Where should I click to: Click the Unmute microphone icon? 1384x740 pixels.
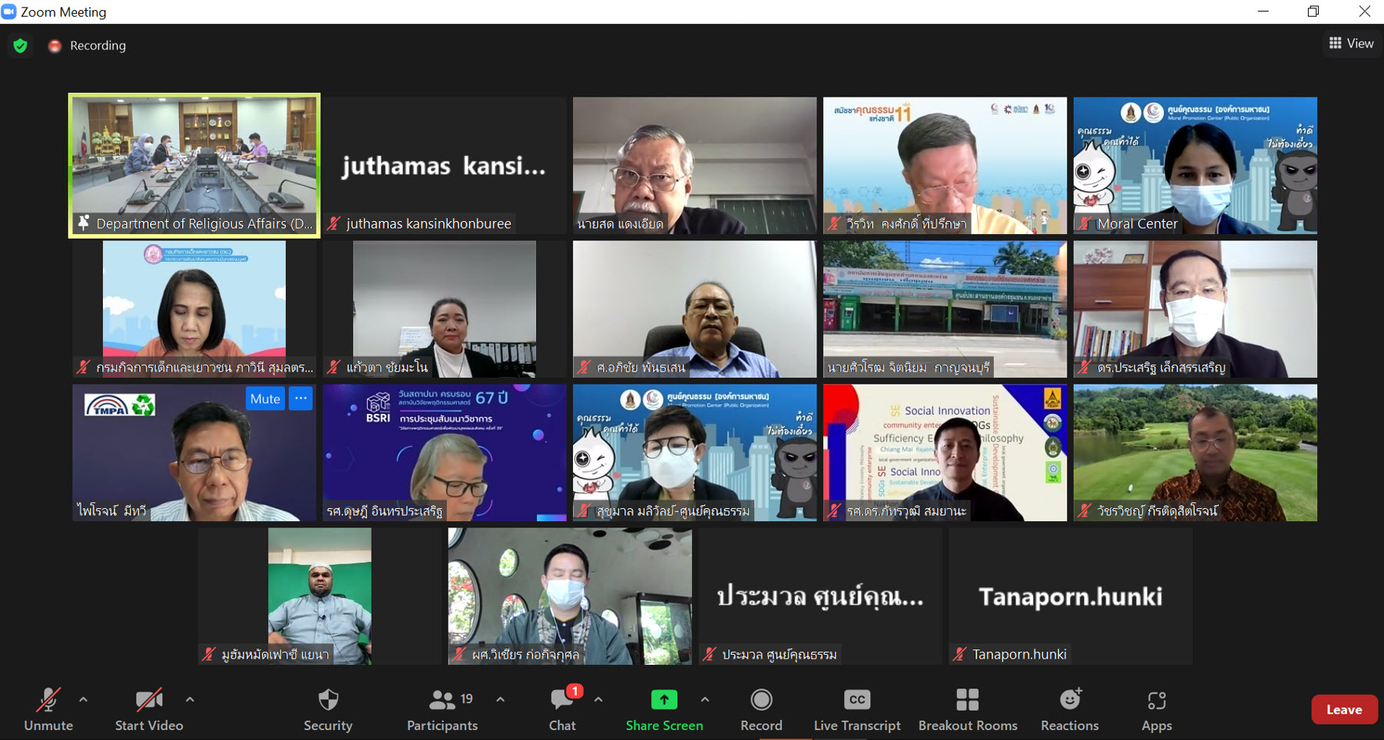[48, 699]
